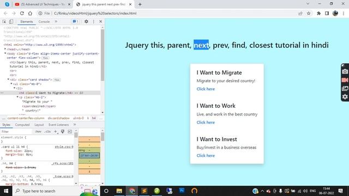
Task: Switch to the Elements tab
Action: click(x=27, y=22)
